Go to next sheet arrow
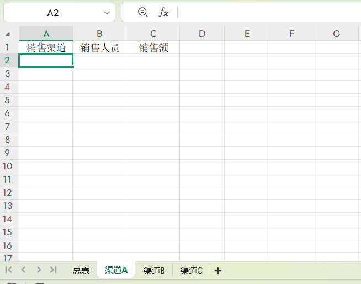The image size is (361, 284). click(39, 270)
